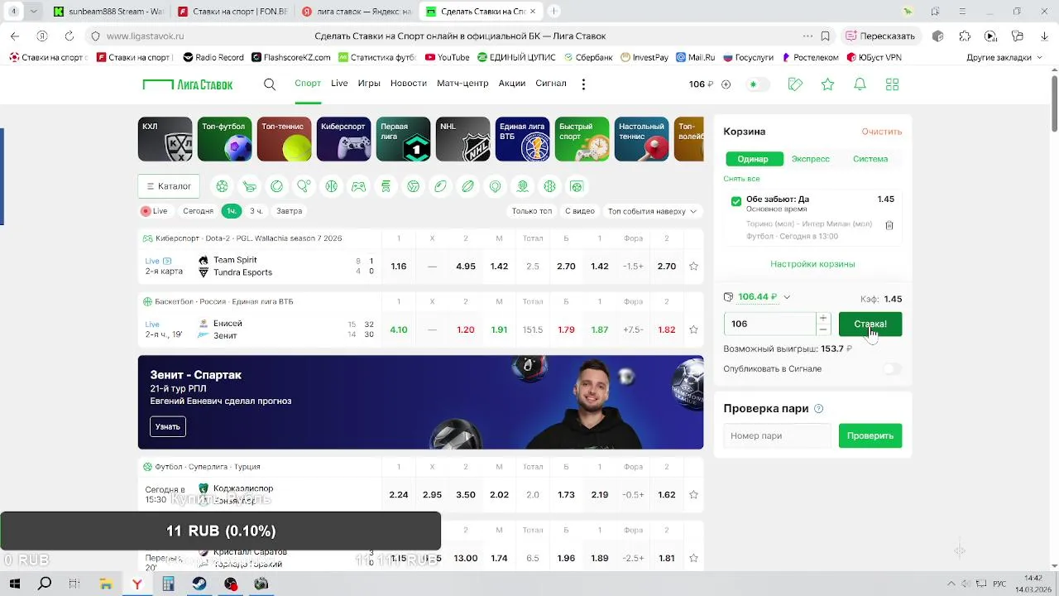Add Kocaelispor match to favorites

pyautogui.click(x=693, y=495)
